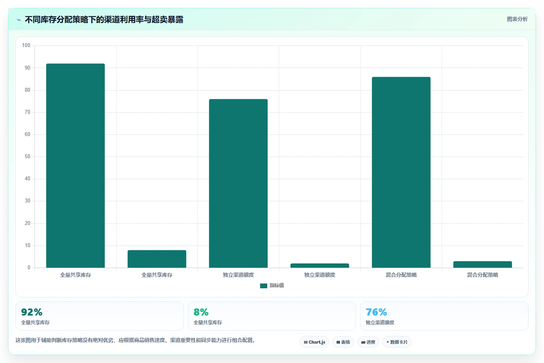Select the 数据卡片 tag

tap(397, 342)
